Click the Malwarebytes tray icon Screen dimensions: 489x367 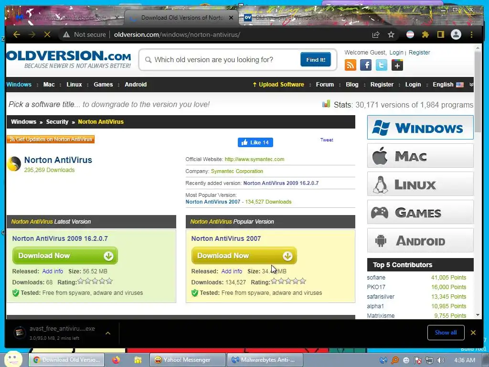(x=383, y=360)
